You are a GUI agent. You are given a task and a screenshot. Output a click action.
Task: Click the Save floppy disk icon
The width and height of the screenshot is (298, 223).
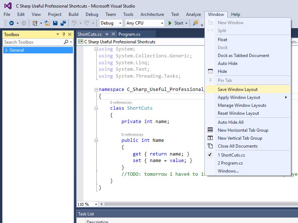[55, 23]
